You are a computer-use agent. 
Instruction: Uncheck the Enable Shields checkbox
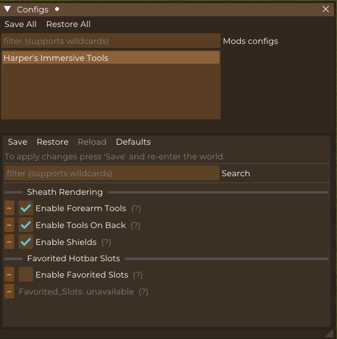coord(26,242)
